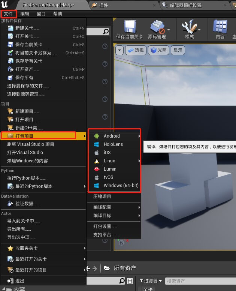This screenshot has height=291, width=236.
Task: Open the viewport options dropdown arrow
Action: click(119, 50)
